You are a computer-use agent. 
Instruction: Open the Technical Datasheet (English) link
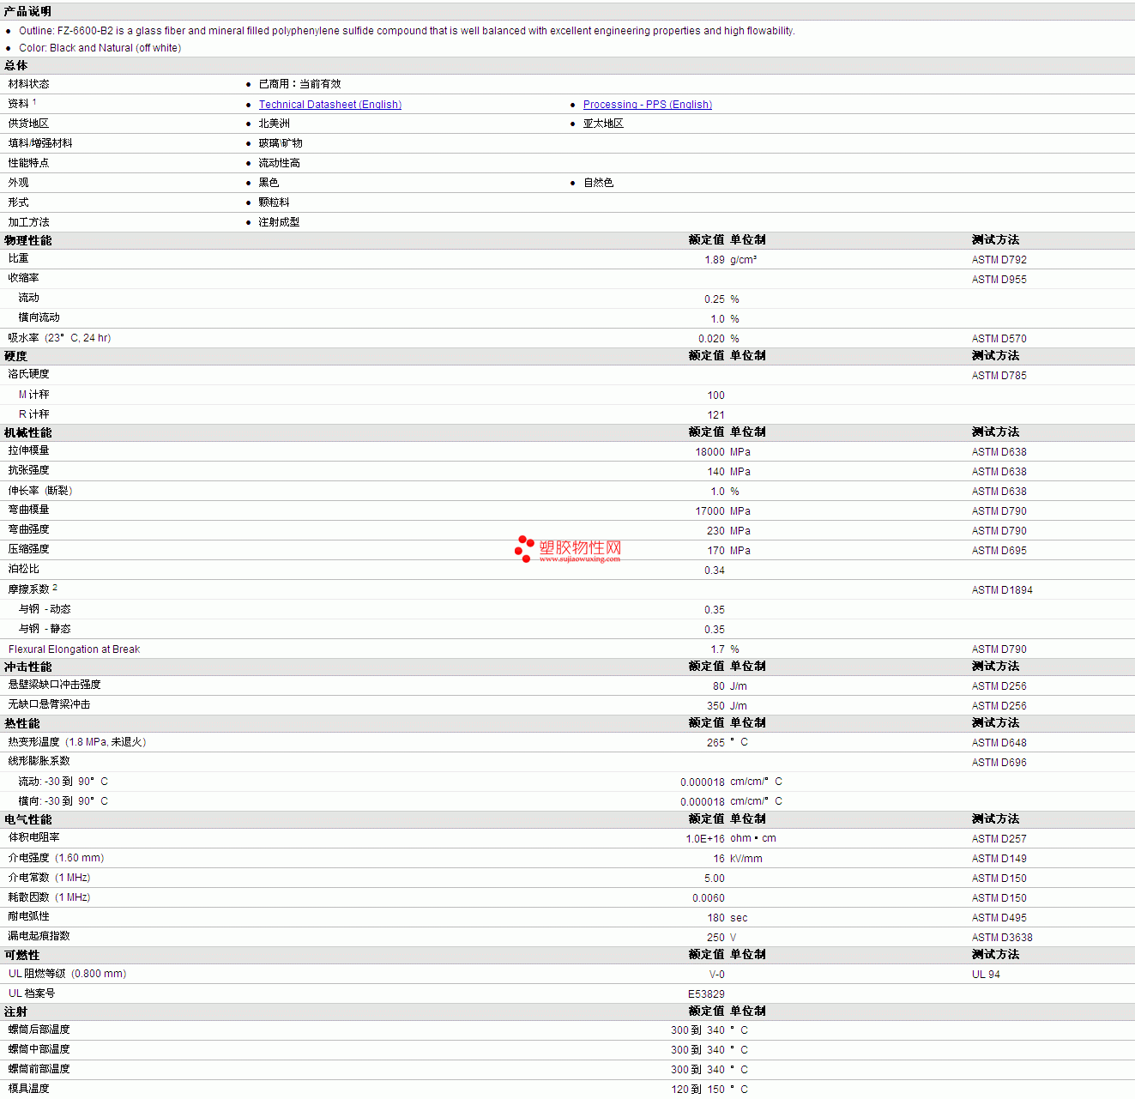(x=330, y=105)
